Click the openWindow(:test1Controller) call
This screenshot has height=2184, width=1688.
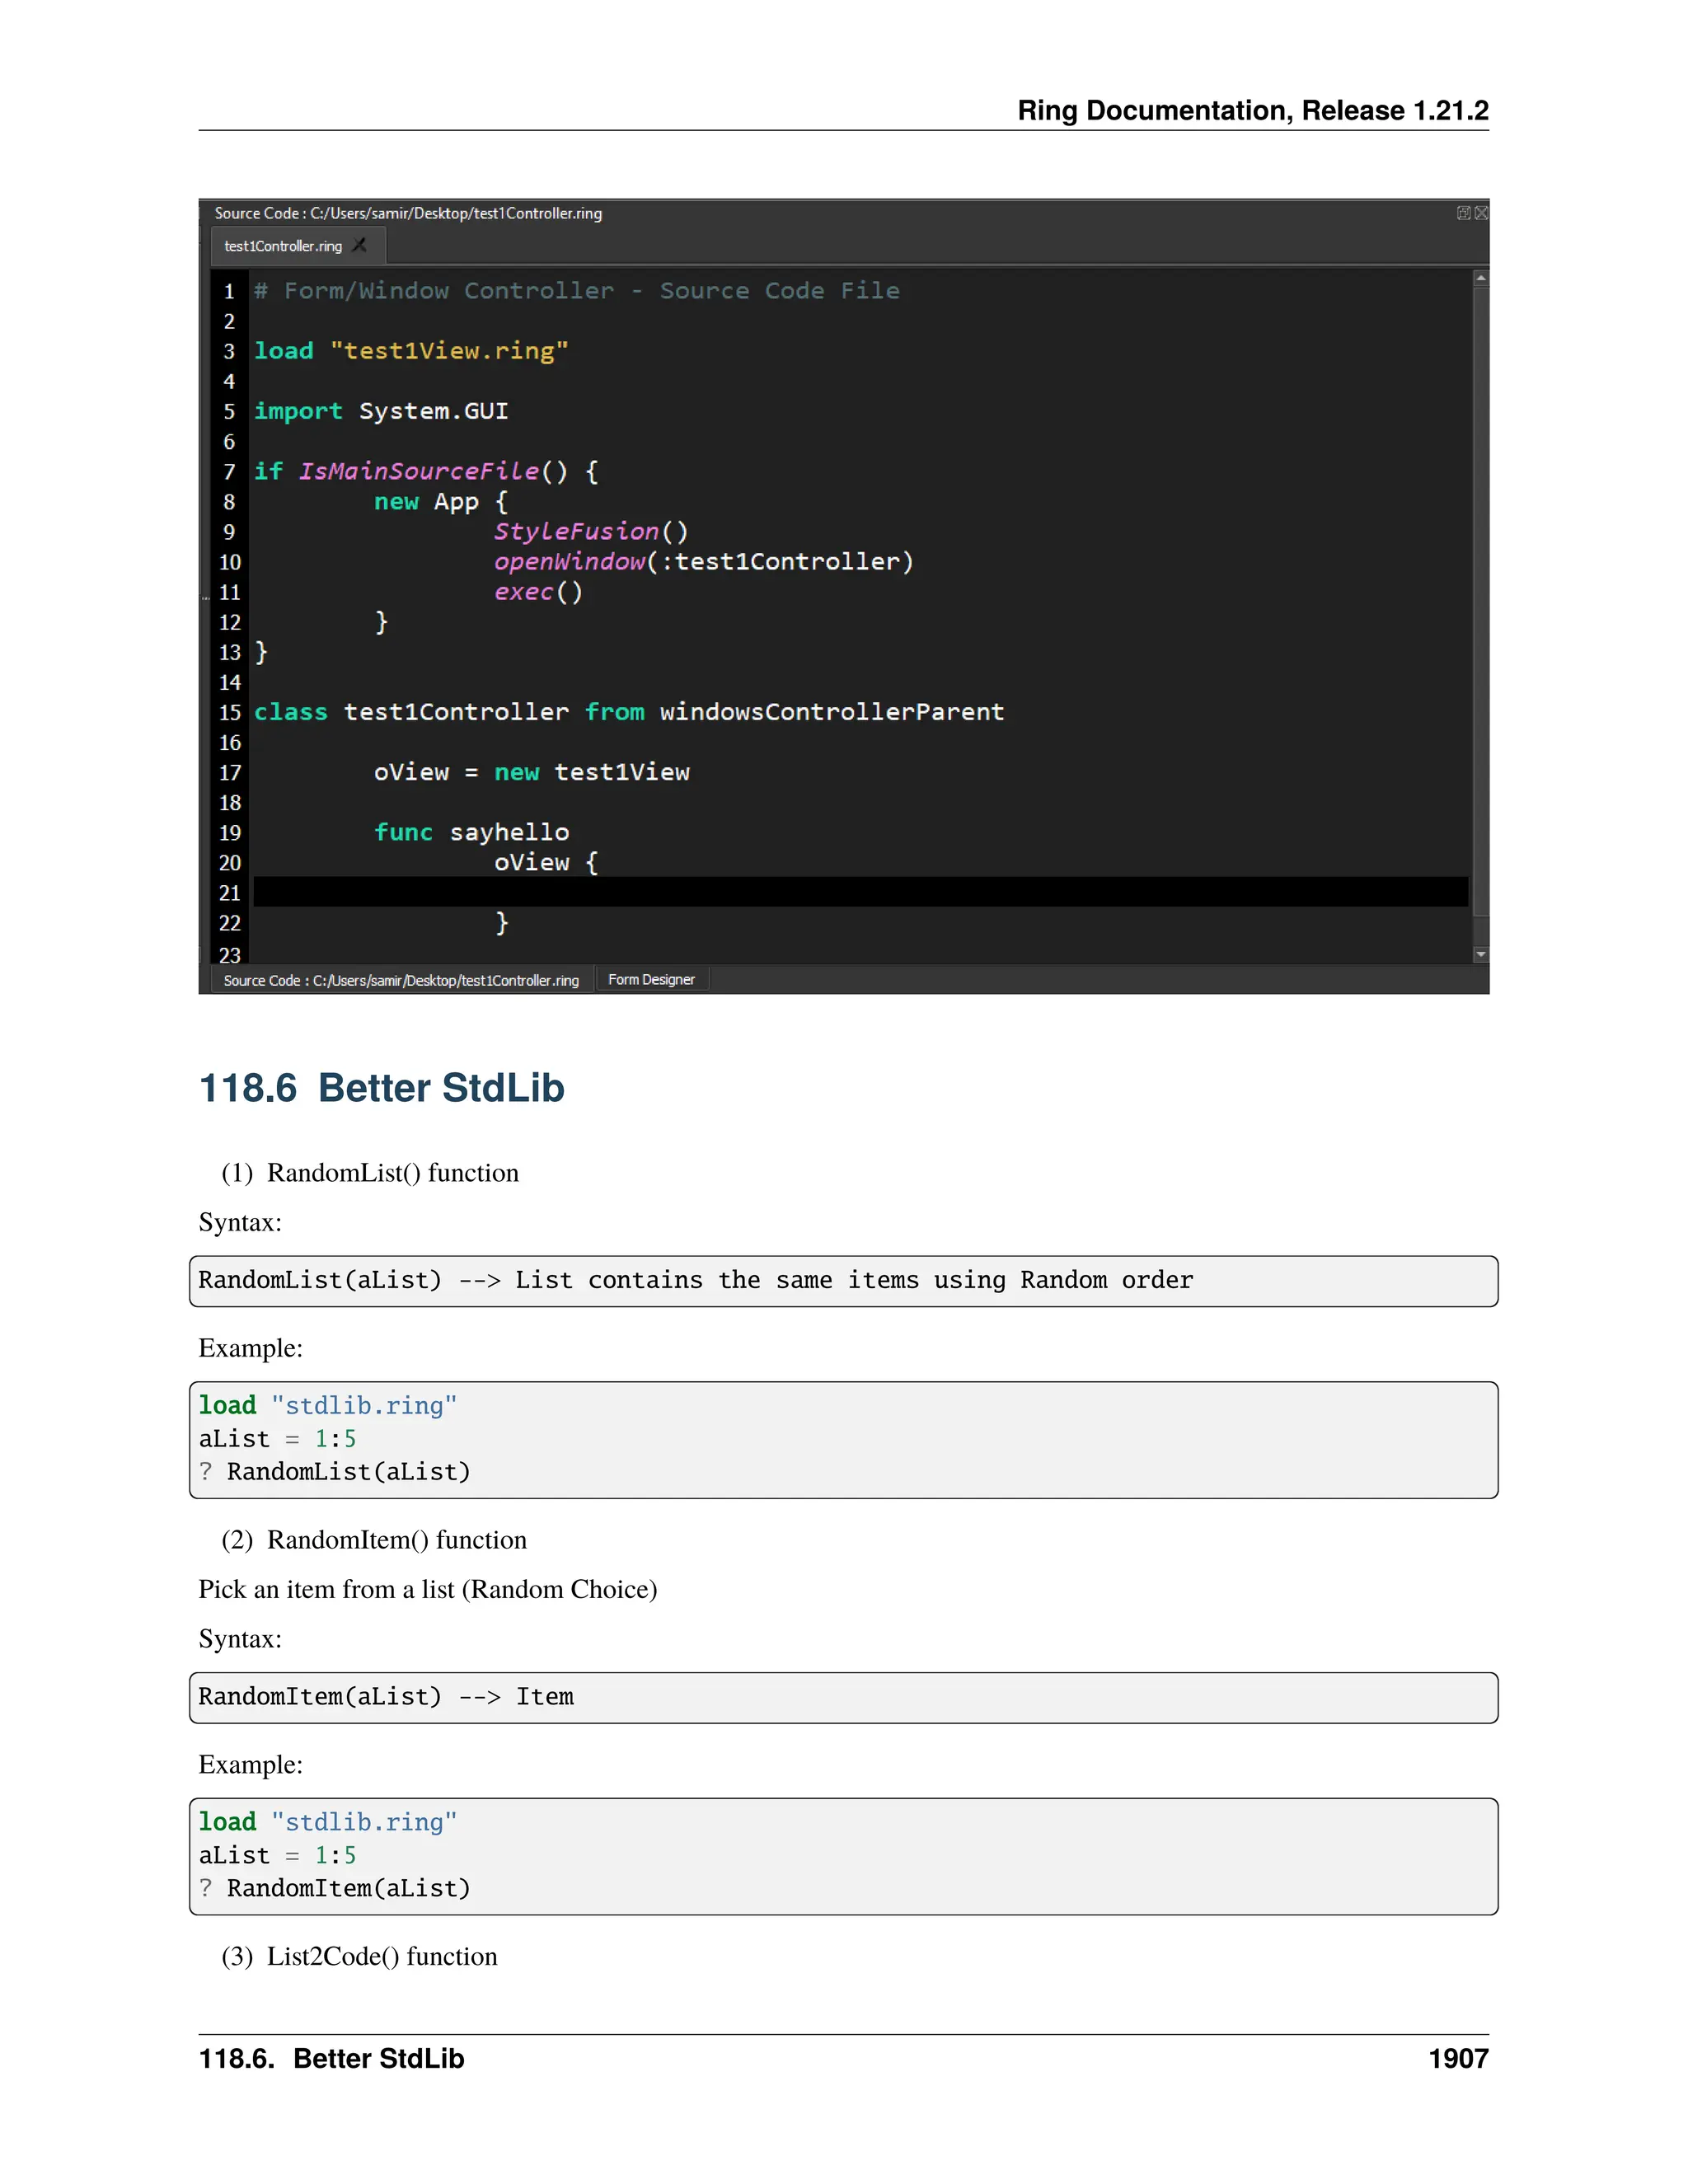click(x=703, y=562)
